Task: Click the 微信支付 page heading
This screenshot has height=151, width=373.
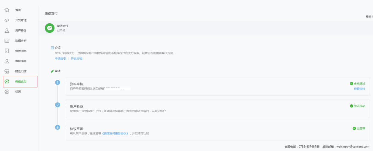Action: (x=51, y=13)
